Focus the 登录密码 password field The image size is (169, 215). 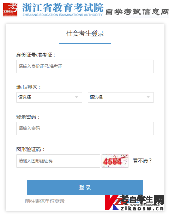85,129
